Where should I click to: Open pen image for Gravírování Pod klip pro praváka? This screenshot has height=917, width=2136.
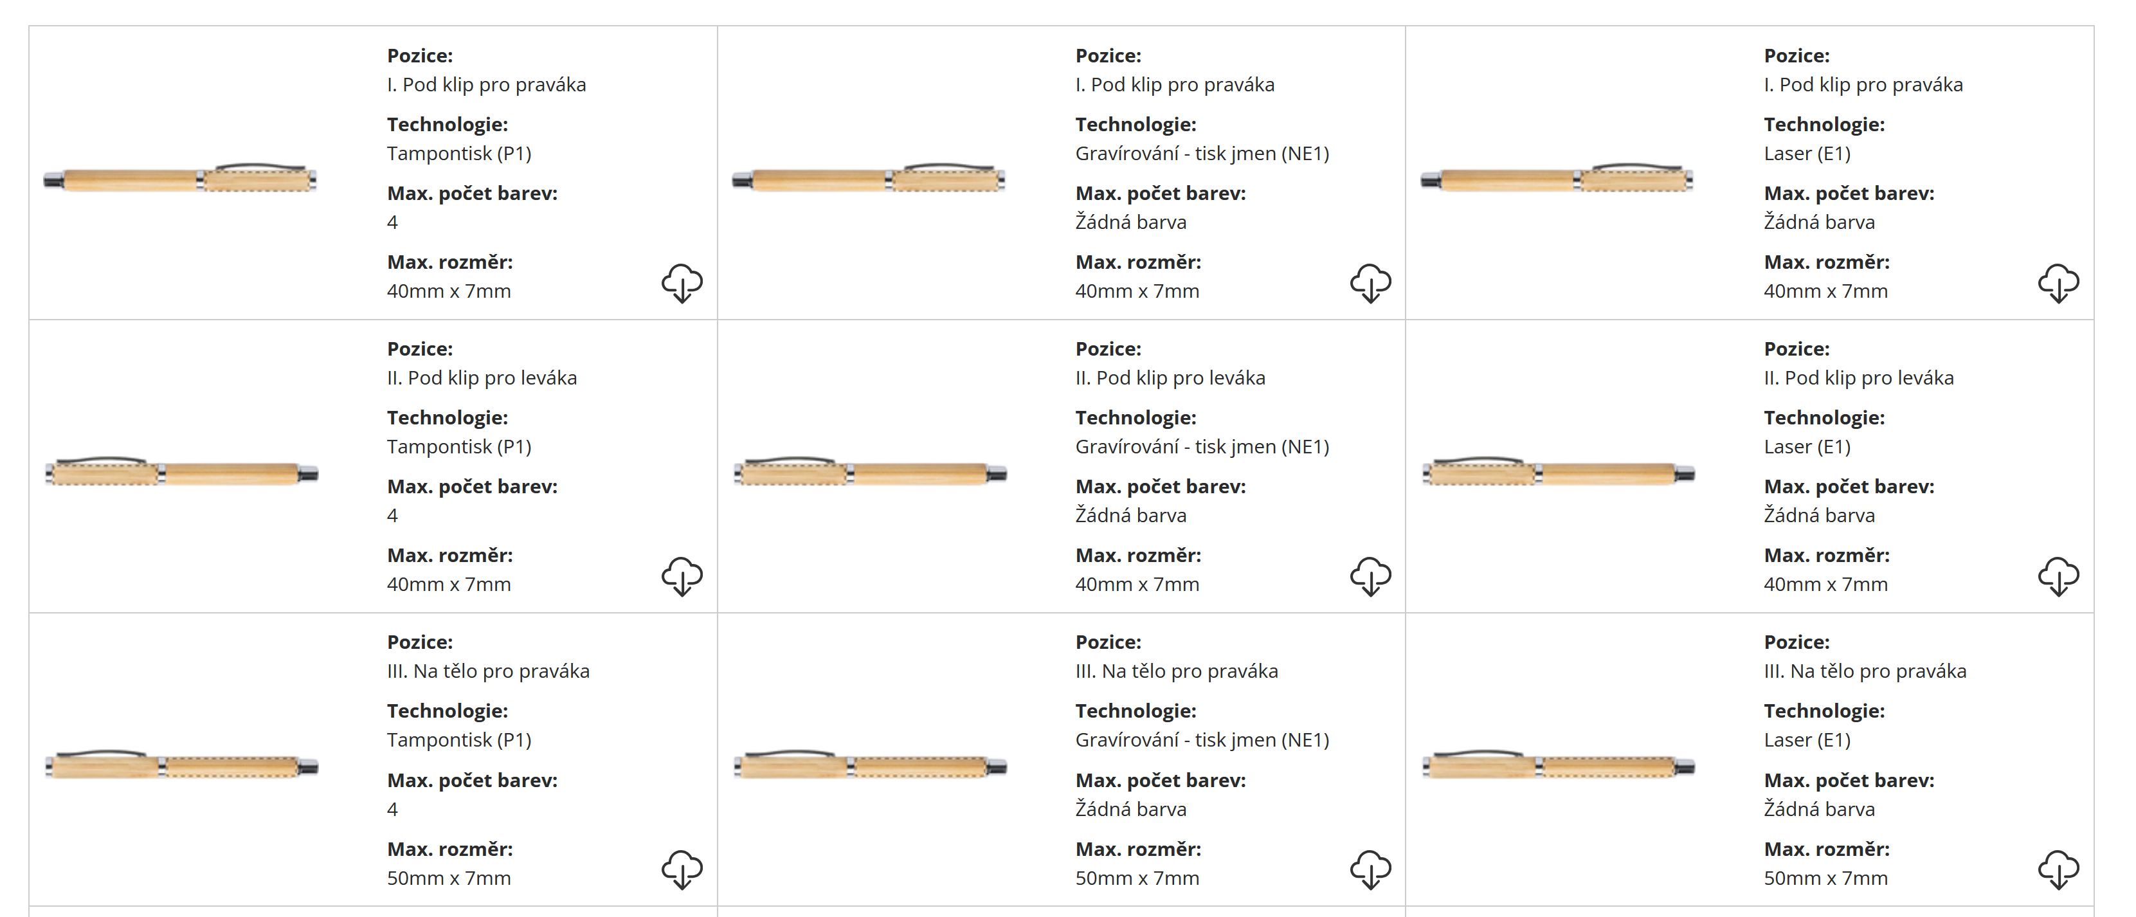coord(868,178)
